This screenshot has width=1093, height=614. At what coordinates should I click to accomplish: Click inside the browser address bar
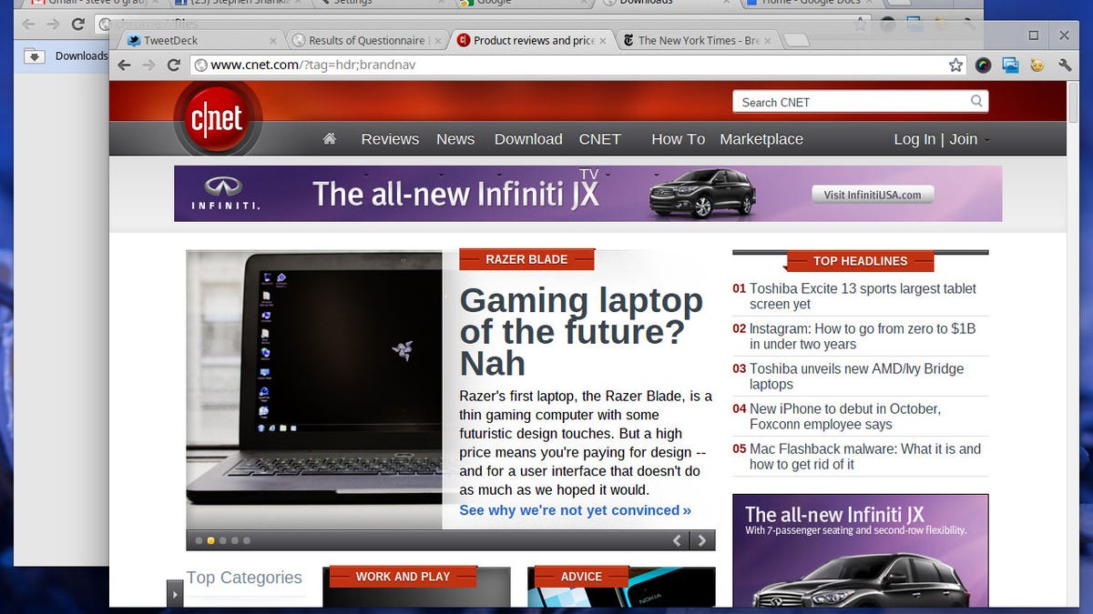(455, 65)
